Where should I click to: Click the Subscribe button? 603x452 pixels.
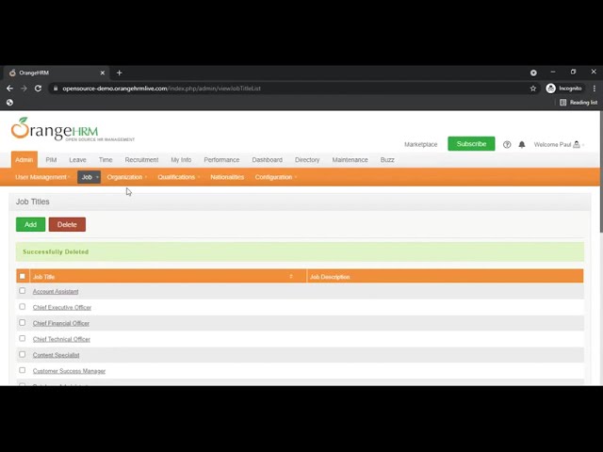click(471, 144)
